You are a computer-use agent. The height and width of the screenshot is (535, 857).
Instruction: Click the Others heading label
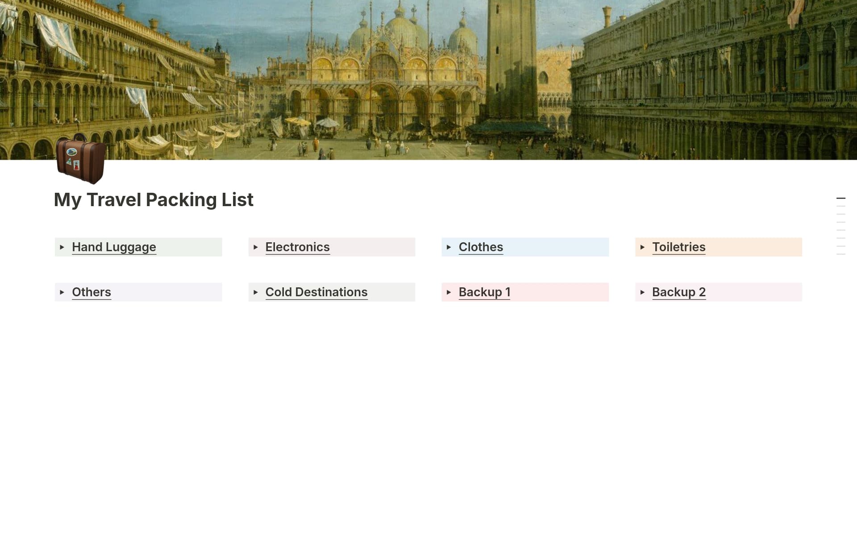tap(91, 292)
